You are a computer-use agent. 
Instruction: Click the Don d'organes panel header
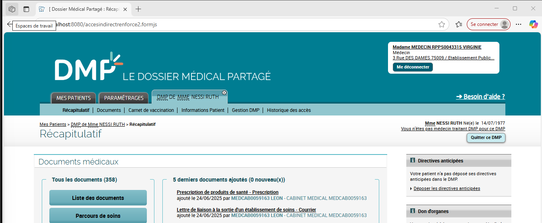(458, 211)
